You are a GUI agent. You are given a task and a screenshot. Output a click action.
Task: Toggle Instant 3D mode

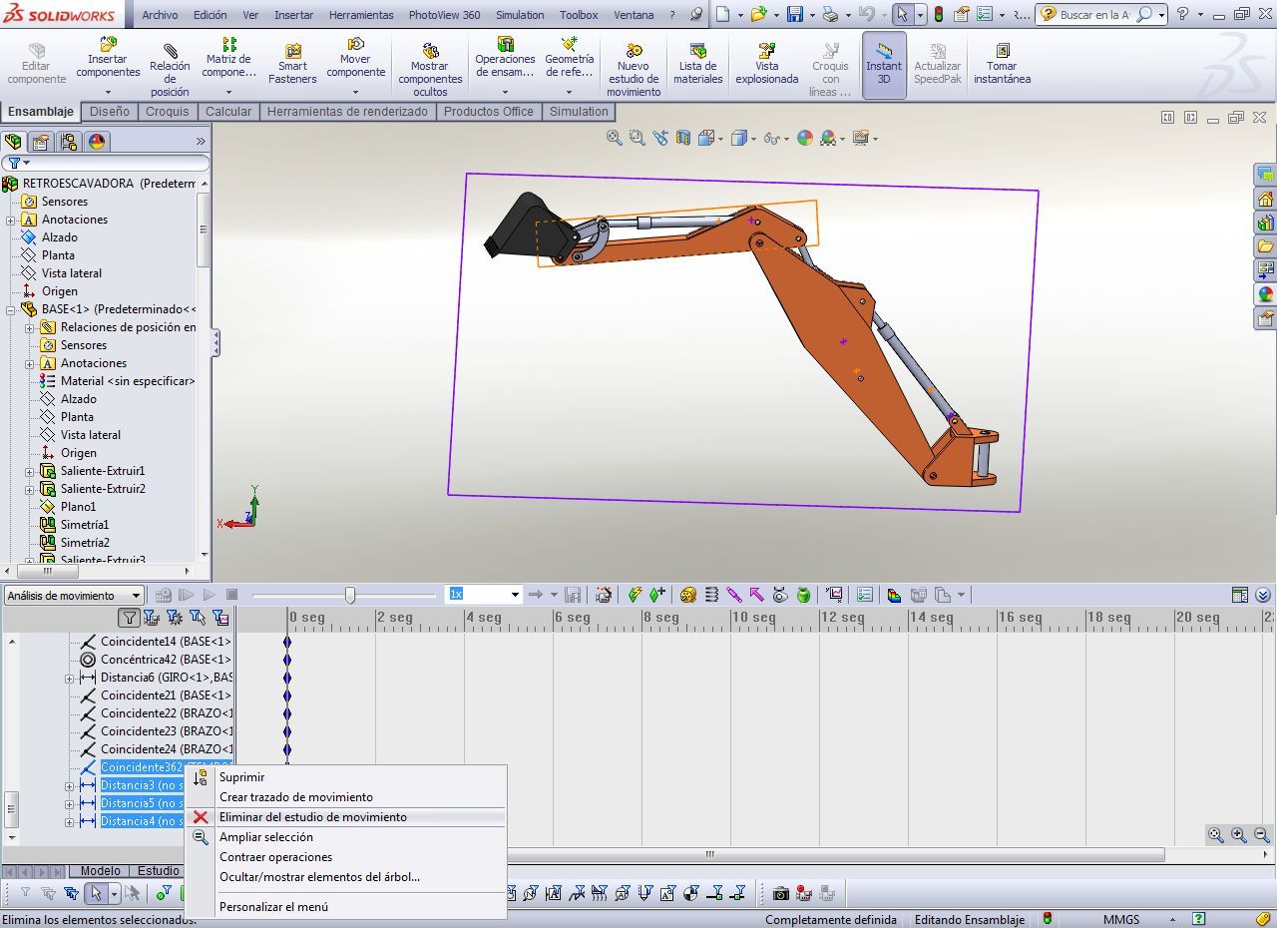(884, 65)
